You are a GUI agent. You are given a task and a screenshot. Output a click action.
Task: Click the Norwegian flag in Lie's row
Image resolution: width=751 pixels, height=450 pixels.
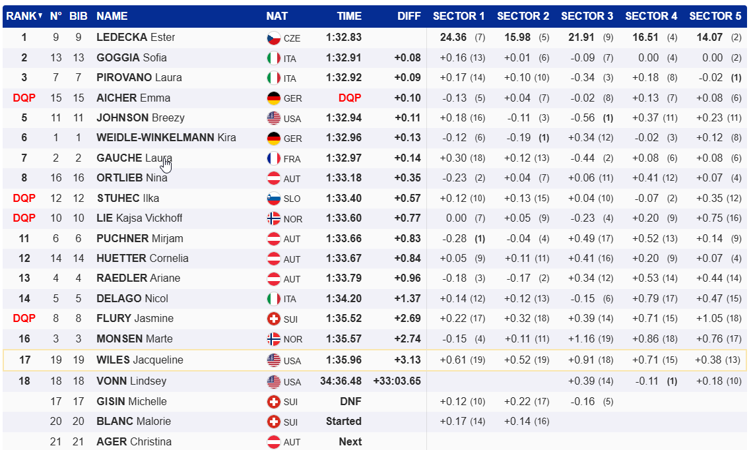coord(273,218)
